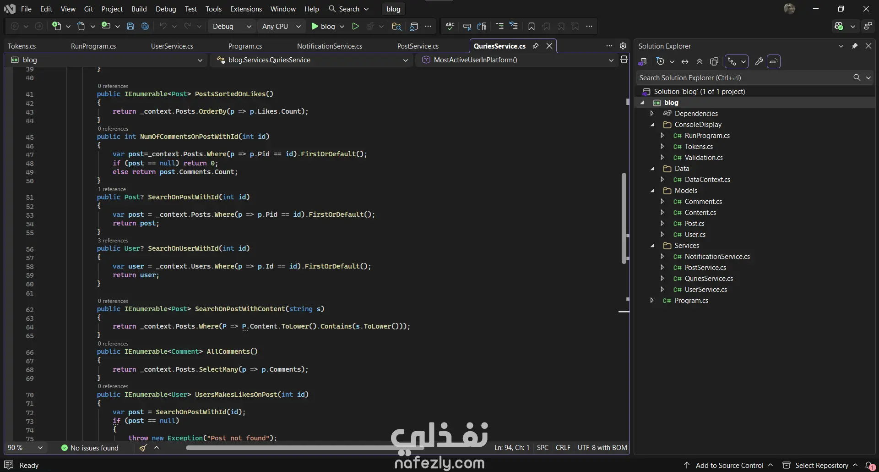This screenshot has width=879, height=472.
Task: Click the Save All icon
Action: tap(145, 26)
